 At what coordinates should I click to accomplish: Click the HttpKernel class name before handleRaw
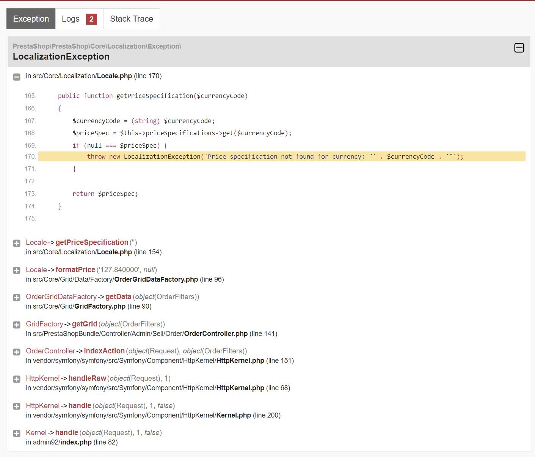point(43,378)
